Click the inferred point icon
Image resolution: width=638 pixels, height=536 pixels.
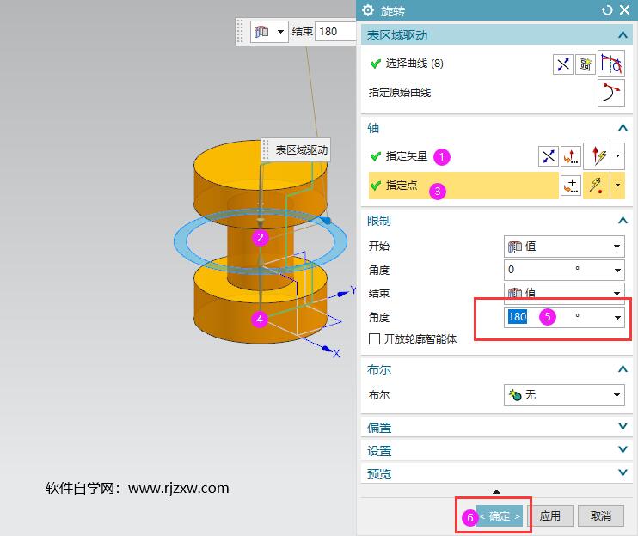[x=597, y=186]
